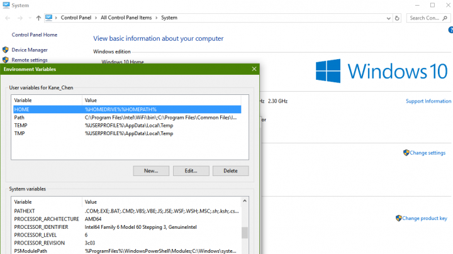Open All Control Panel Items breadcrumb
The height and width of the screenshot is (254, 453).
pos(126,18)
